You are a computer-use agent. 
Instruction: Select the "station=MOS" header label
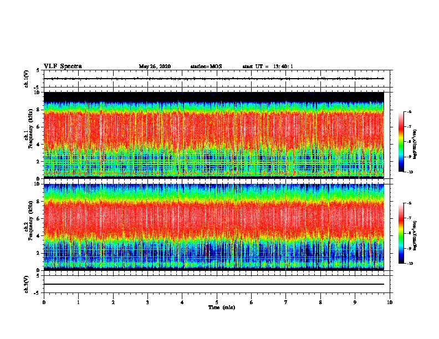point(206,66)
